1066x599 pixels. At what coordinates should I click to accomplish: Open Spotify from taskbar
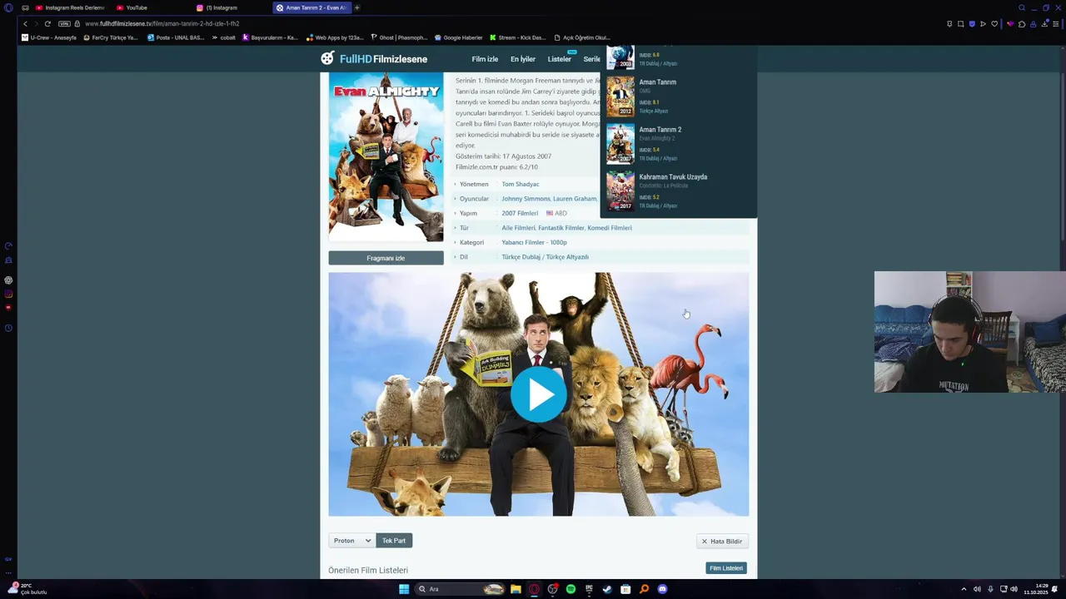click(x=570, y=589)
